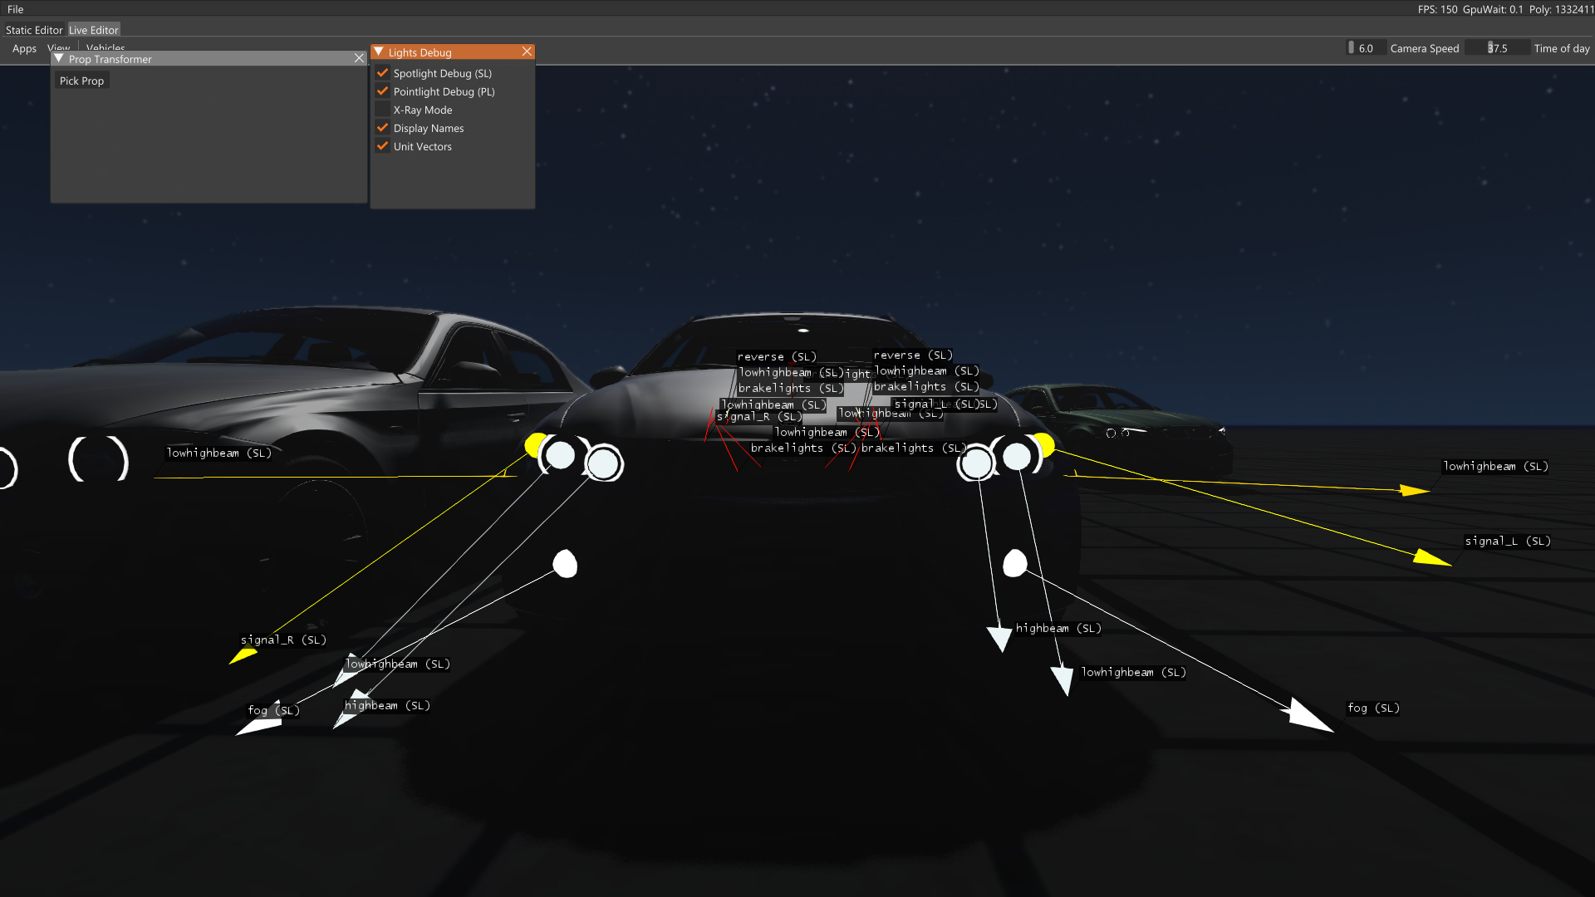The image size is (1595, 897).
Task: Close the Lights Debug window
Action: (x=527, y=52)
